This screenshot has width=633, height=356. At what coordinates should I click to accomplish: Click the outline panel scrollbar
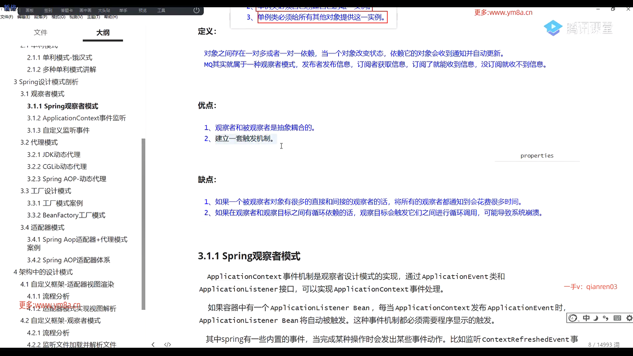tap(143, 224)
